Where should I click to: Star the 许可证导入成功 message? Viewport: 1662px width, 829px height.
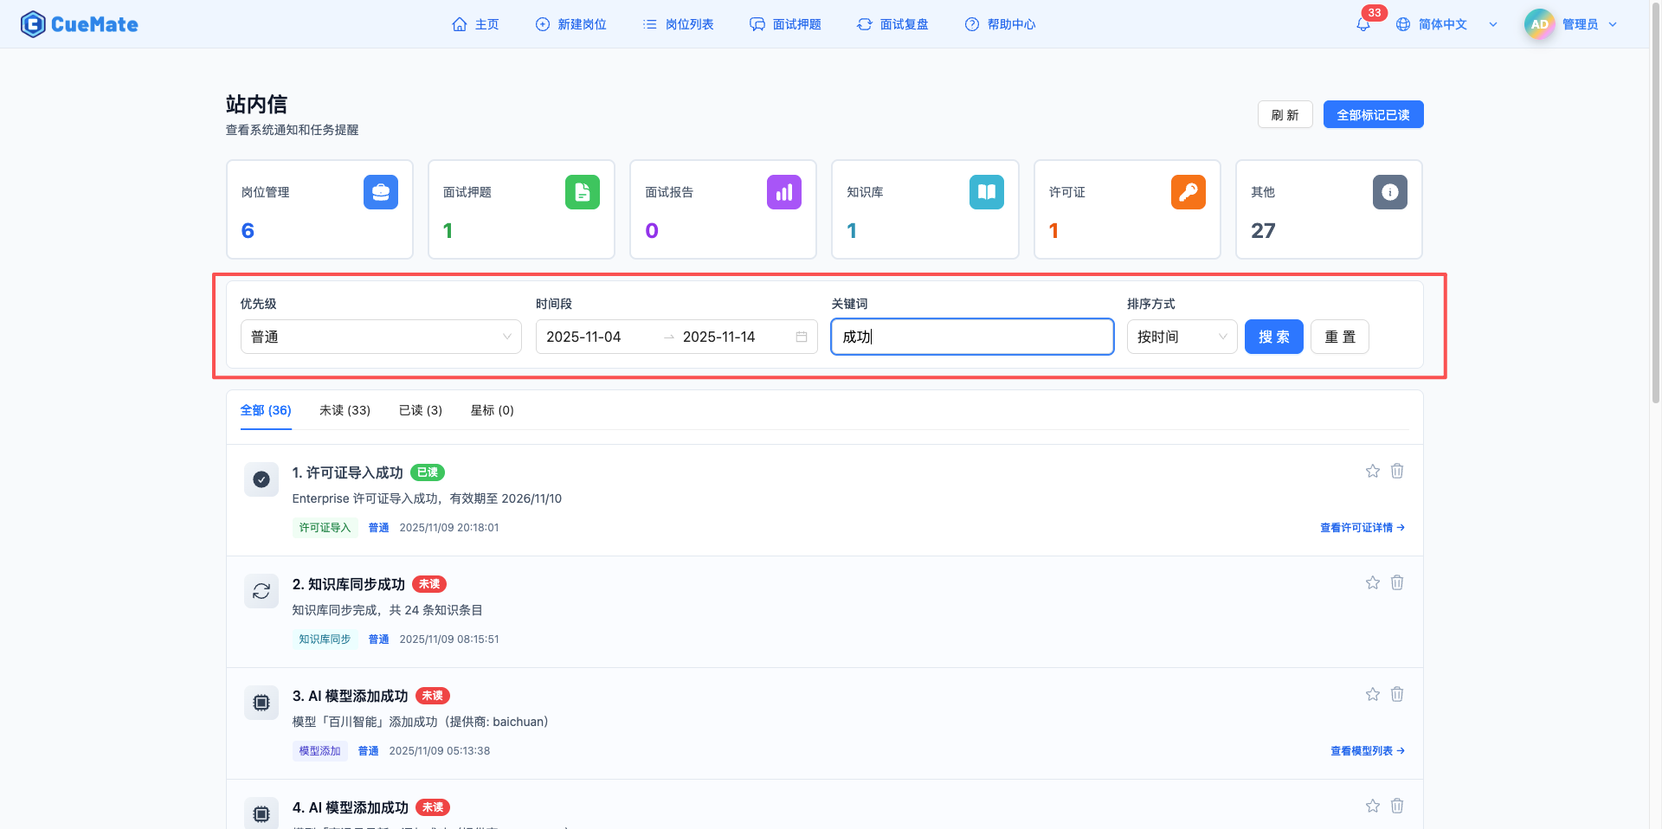click(x=1373, y=471)
